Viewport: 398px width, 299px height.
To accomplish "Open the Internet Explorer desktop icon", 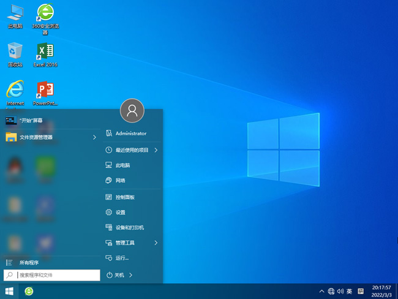I will point(15,94).
